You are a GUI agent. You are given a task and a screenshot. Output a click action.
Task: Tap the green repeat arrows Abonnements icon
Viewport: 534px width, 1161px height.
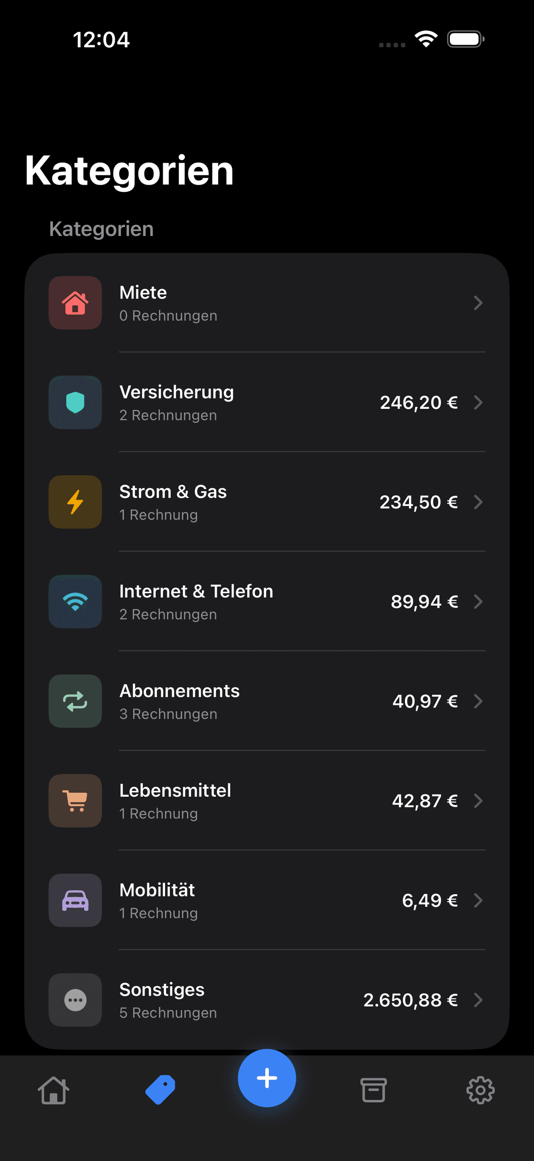click(x=75, y=701)
